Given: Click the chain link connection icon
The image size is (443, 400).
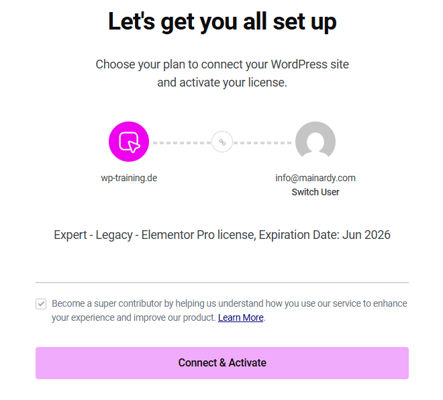Looking at the screenshot, I should (222, 142).
